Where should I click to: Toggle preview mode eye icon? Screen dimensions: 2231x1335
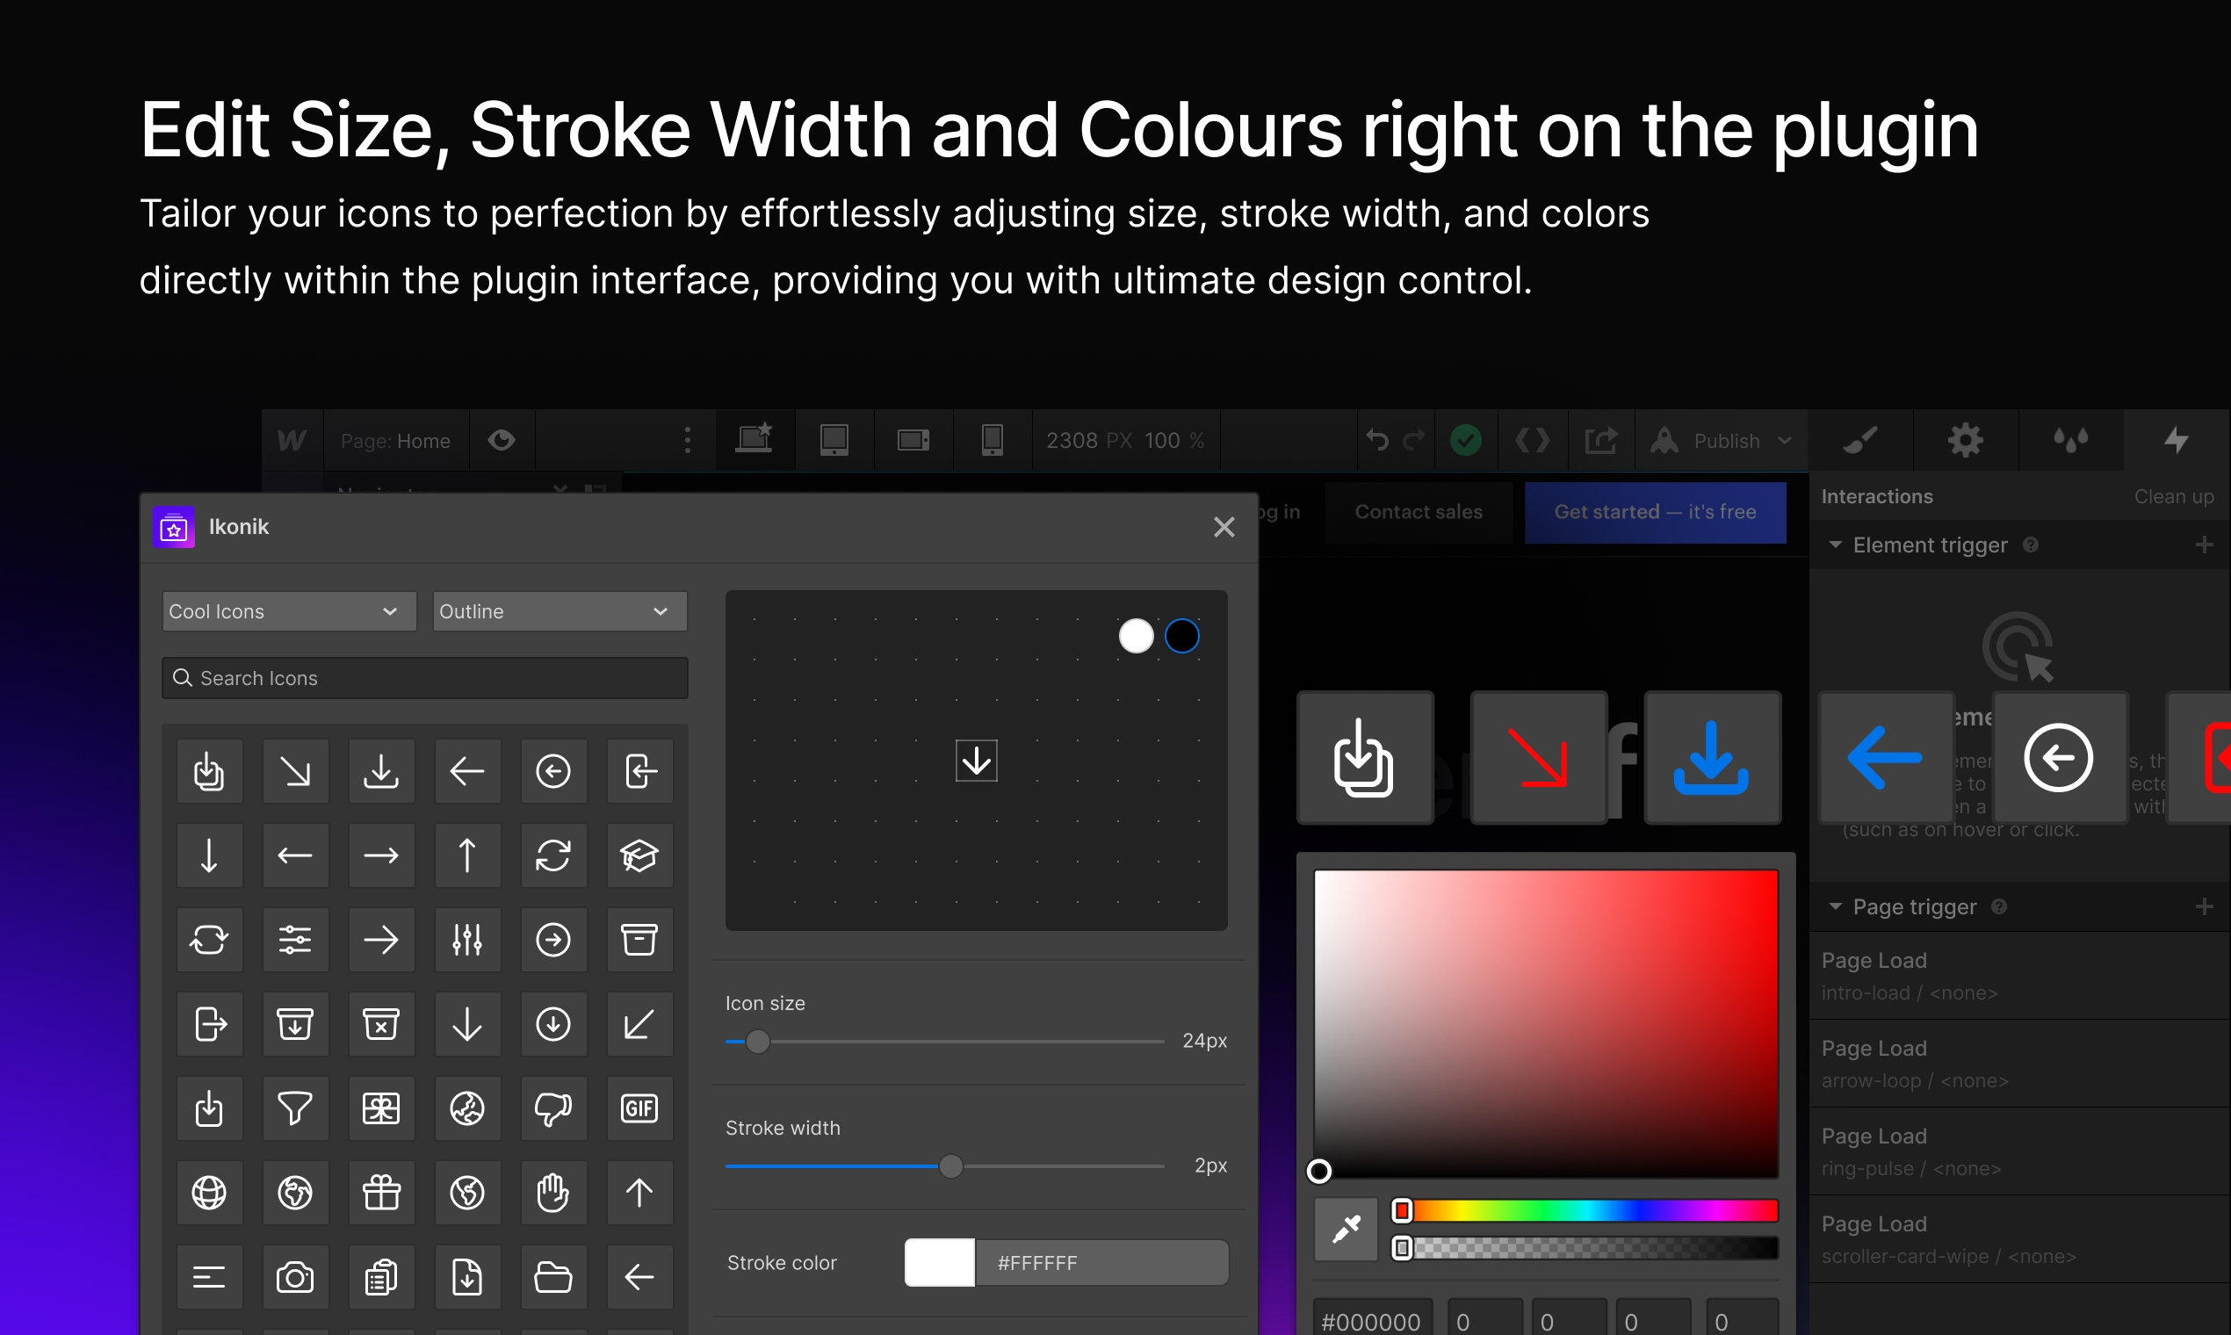(x=501, y=440)
